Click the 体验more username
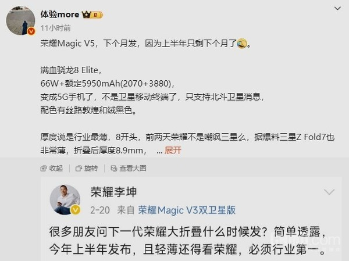This screenshot has width=349, height=261. [60, 15]
